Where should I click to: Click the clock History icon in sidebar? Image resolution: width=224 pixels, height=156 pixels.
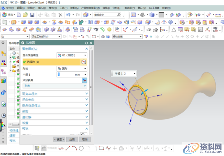coord(3,115)
